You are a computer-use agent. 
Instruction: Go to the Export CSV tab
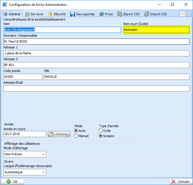[x=129, y=14]
